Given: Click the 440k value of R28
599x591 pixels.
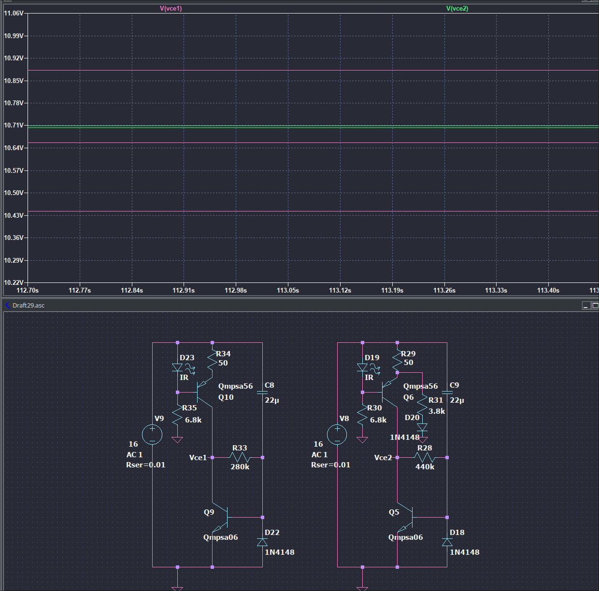Looking at the screenshot, I should coord(425,467).
